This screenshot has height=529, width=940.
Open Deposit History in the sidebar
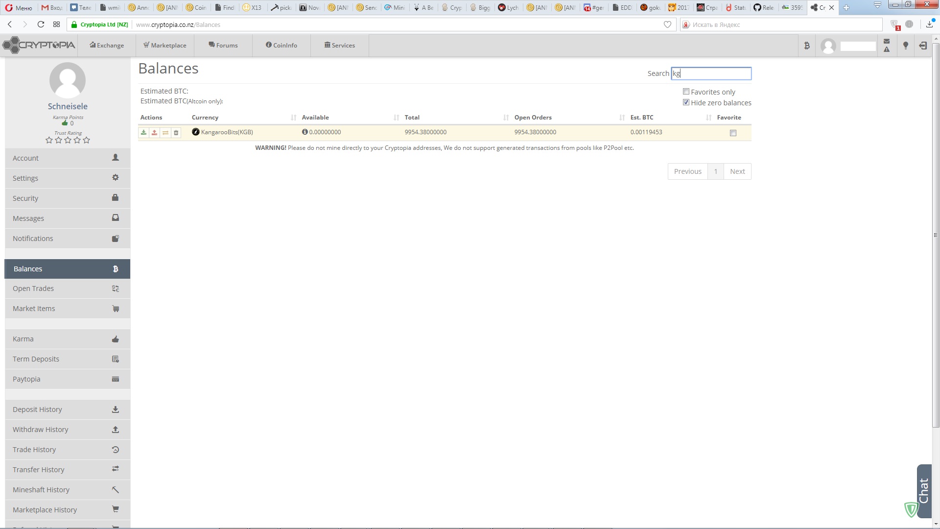68,409
